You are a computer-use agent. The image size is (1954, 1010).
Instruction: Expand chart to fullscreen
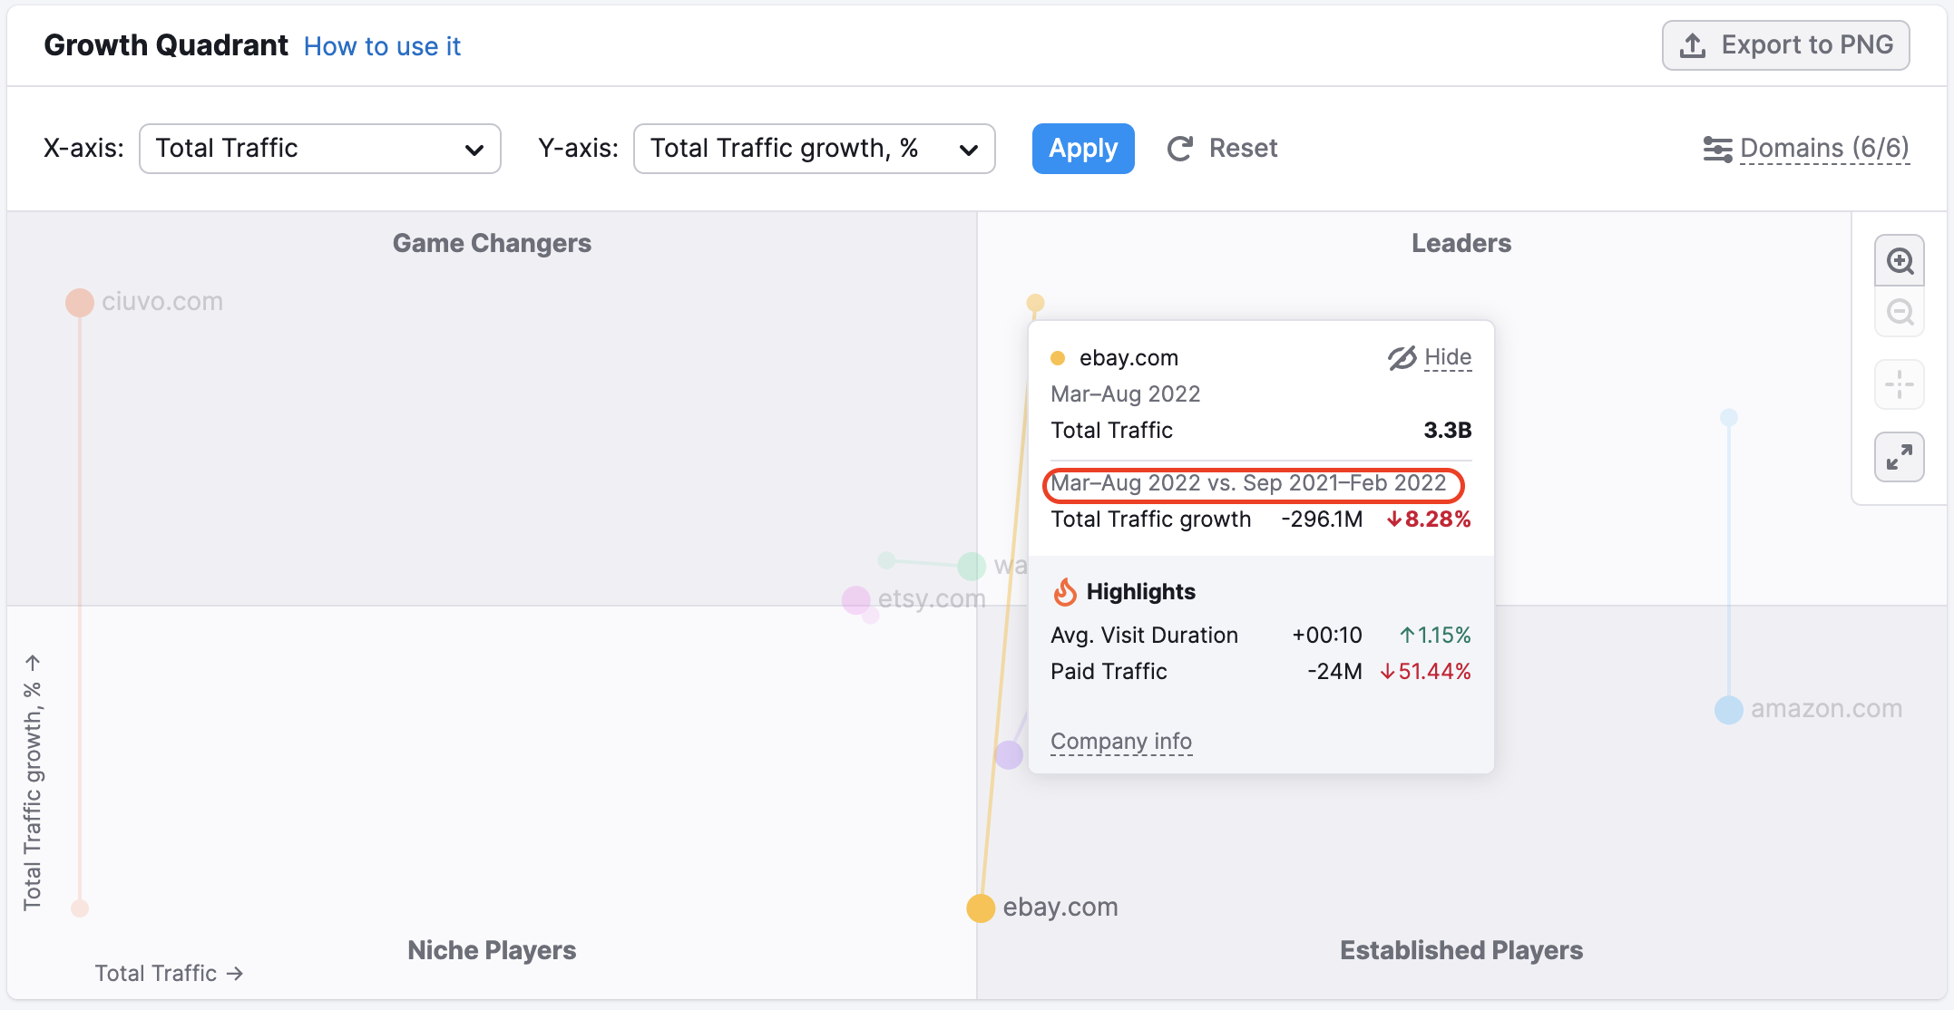(1900, 457)
